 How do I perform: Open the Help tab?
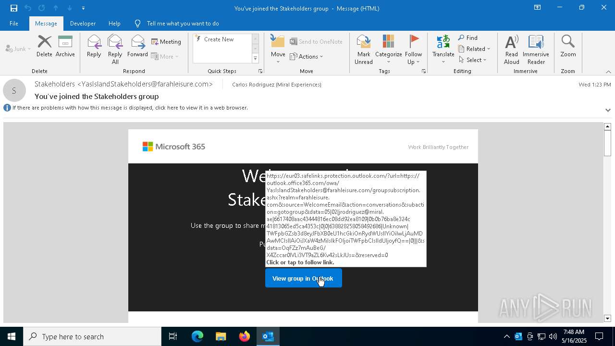[114, 24]
